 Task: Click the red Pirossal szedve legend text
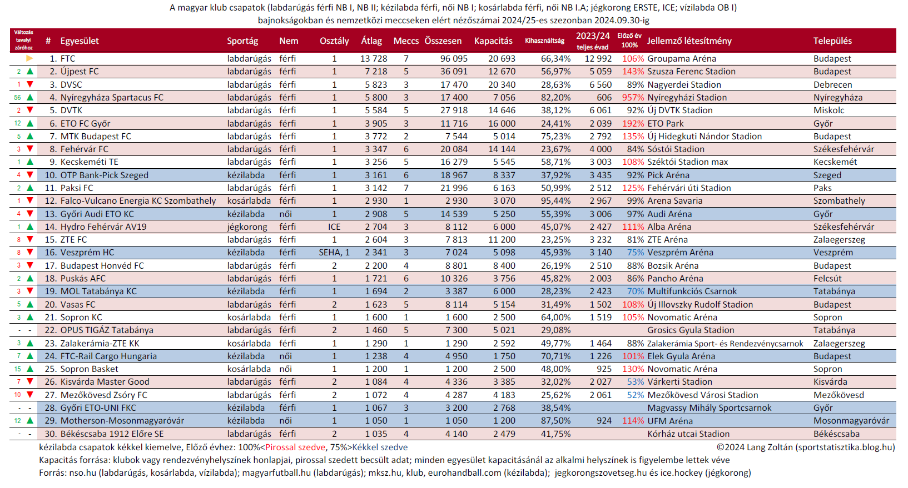(295, 447)
